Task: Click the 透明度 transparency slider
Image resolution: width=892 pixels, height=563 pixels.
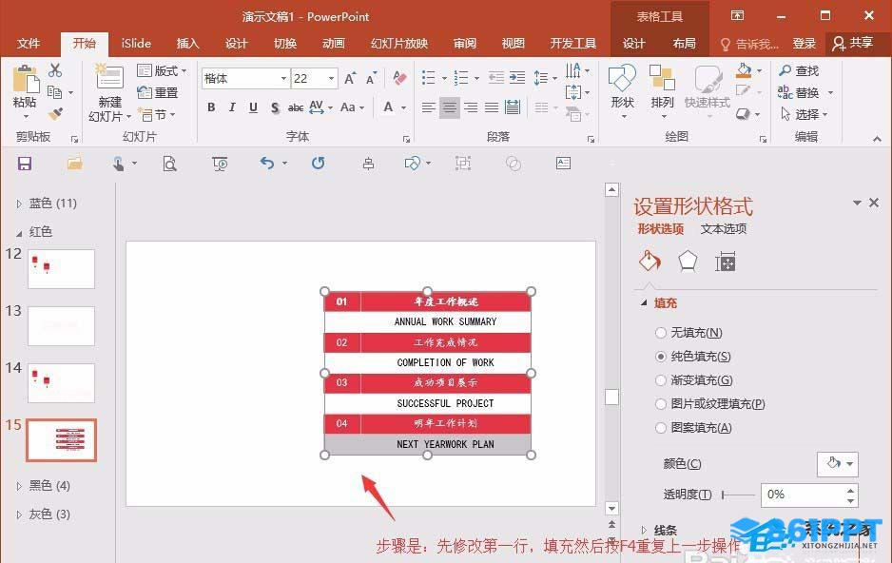Action: (738, 495)
